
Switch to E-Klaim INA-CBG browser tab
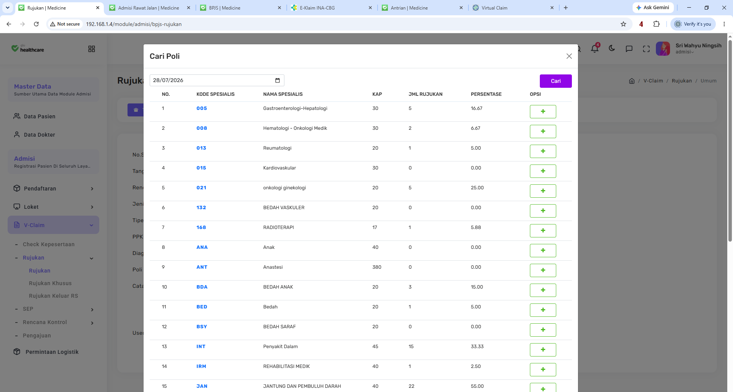[331, 8]
